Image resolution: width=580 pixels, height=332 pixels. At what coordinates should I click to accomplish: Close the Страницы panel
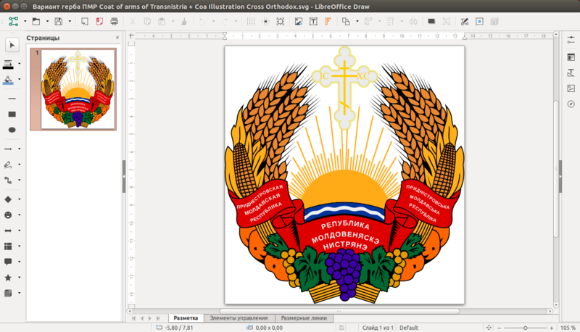117,38
